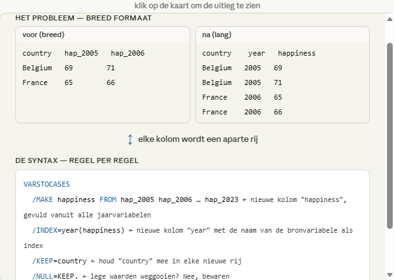The image size is (394, 280).
Task: Click the hint 'klik op de kaart om de uitleg te zien'
Action: tap(197, 6)
